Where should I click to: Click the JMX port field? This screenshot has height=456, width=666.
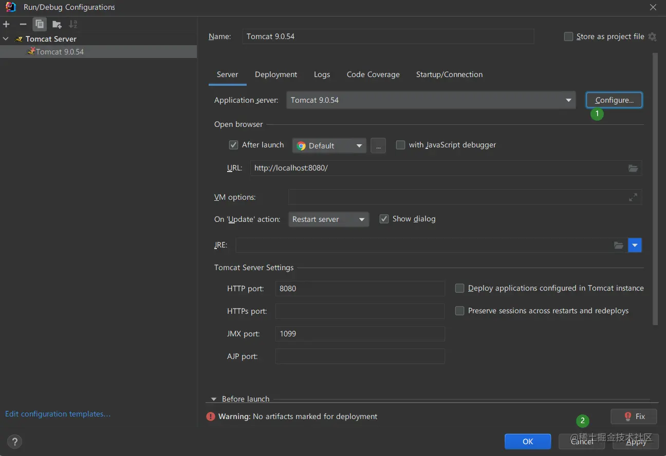point(360,334)
